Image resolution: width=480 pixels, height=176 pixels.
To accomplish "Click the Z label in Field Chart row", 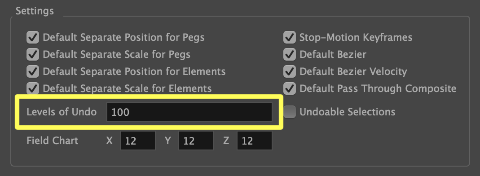I will coord(226,141).
